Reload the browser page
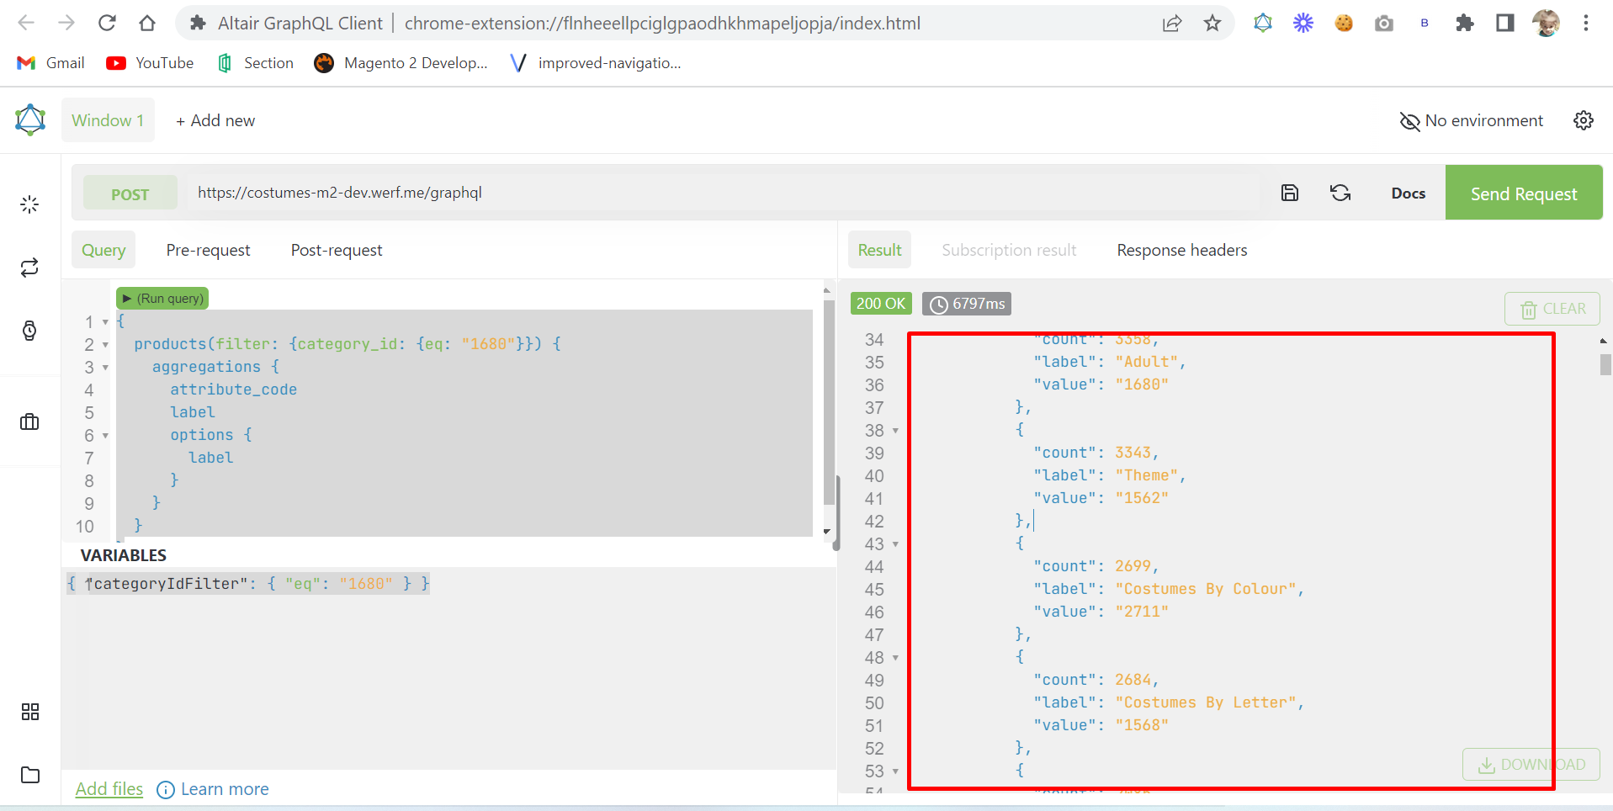Viewport: 1613px width, 811px height. coord(107,23)
